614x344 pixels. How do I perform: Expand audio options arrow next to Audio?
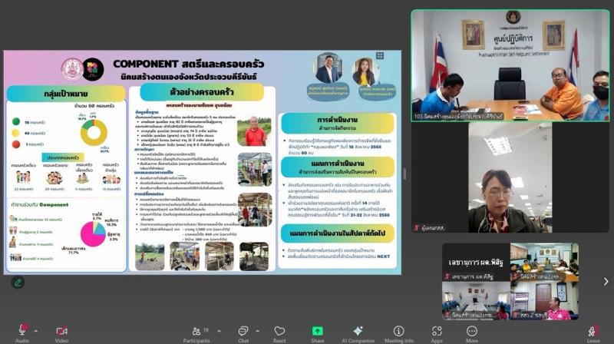(x=35, y=332)
